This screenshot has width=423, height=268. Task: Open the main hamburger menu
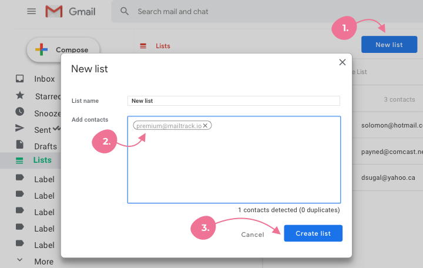32,12
